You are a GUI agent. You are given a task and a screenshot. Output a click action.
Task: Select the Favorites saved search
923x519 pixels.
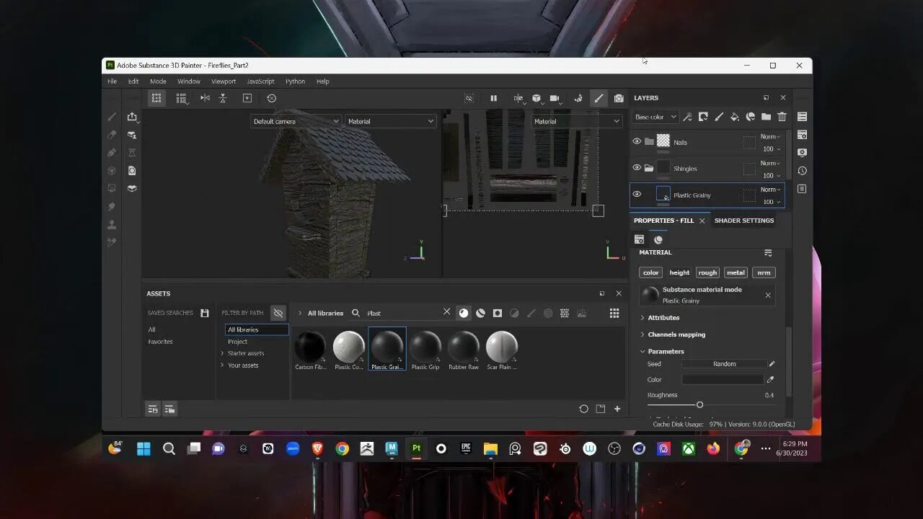[160, 342]
